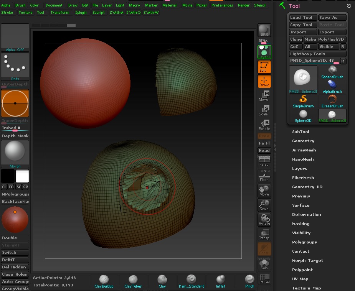Toggle the Head button
Viewport: 355px width, 291px height.
click(264, 150)
